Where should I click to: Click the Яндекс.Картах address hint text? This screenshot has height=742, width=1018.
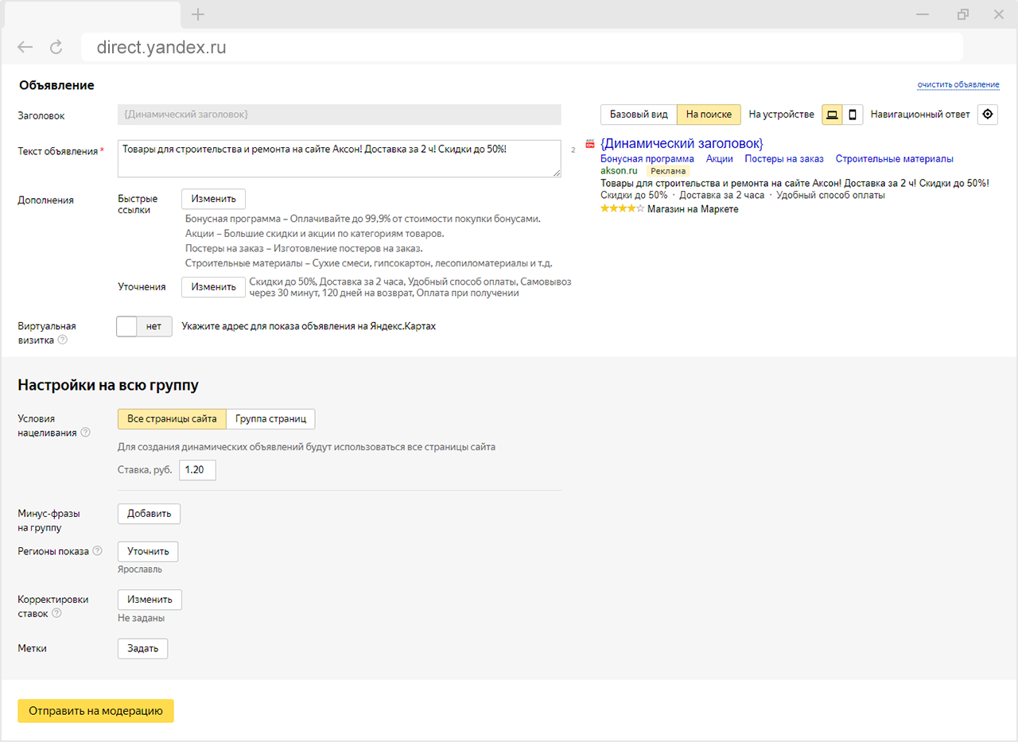309,326
